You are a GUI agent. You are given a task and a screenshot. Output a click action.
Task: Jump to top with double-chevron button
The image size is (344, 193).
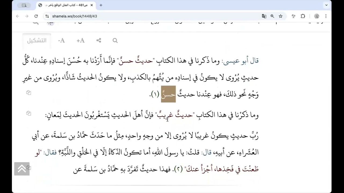[x=22, y=169]
